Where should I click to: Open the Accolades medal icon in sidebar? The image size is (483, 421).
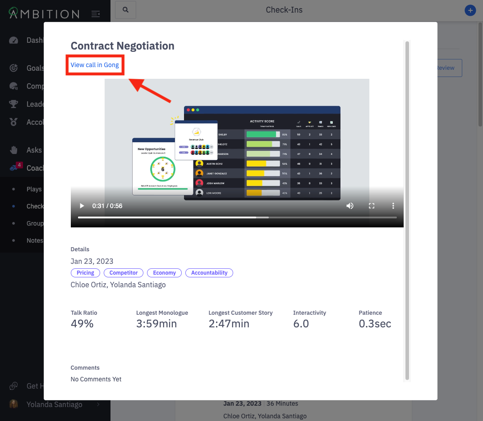[14, 122]
